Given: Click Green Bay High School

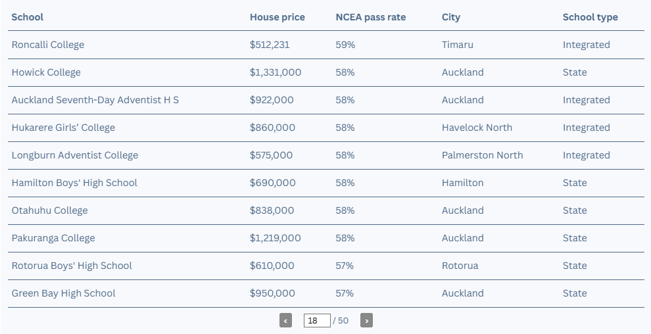Looking at the screenshot, I should coord(64,293).
